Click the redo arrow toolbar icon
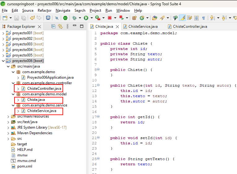This screenshot has width=237, height=174. [x=39, y=18]
